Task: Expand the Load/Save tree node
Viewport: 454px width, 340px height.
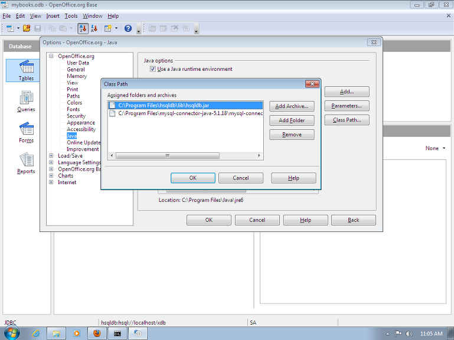Action: [x=51, y=156]
